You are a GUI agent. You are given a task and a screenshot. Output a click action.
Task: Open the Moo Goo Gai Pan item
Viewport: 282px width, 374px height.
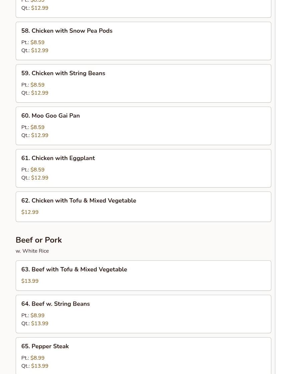50,116
